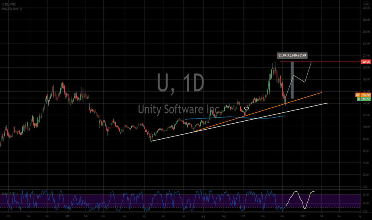The width and height of the screenshot is (372, 220).
Task: Click the Dec label beside 2022 on time axis
Action: tap(282, 216)
